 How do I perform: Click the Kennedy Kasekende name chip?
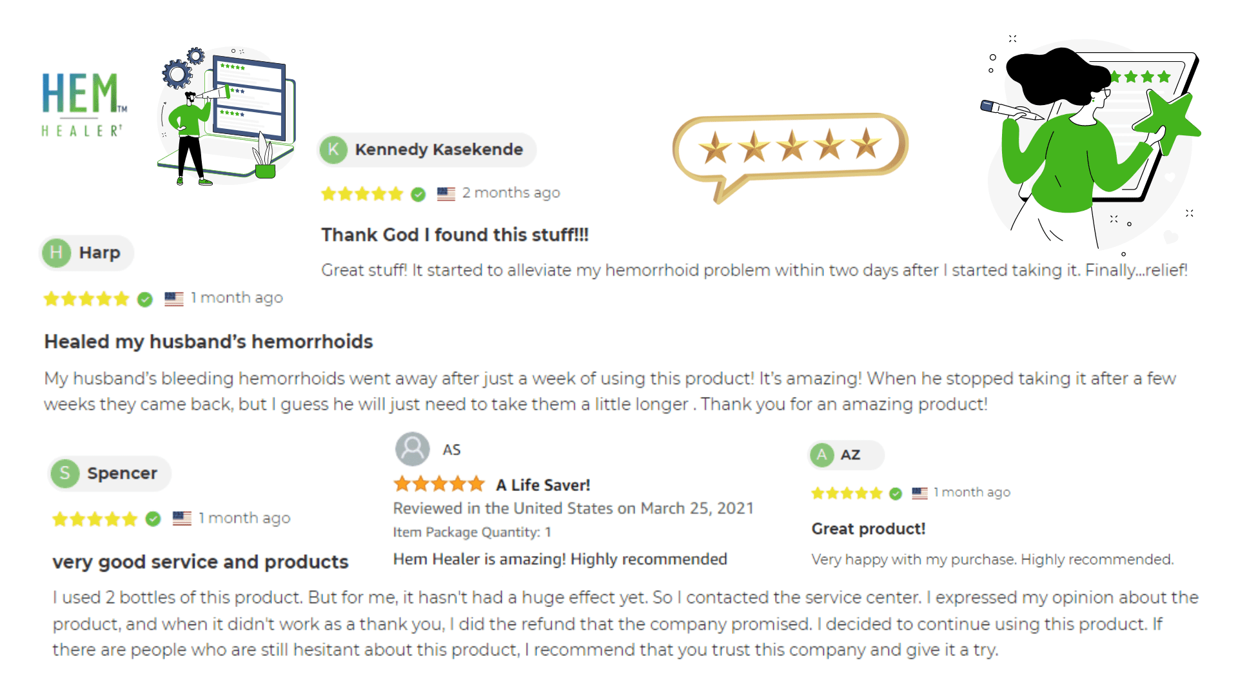coord(427,150)
